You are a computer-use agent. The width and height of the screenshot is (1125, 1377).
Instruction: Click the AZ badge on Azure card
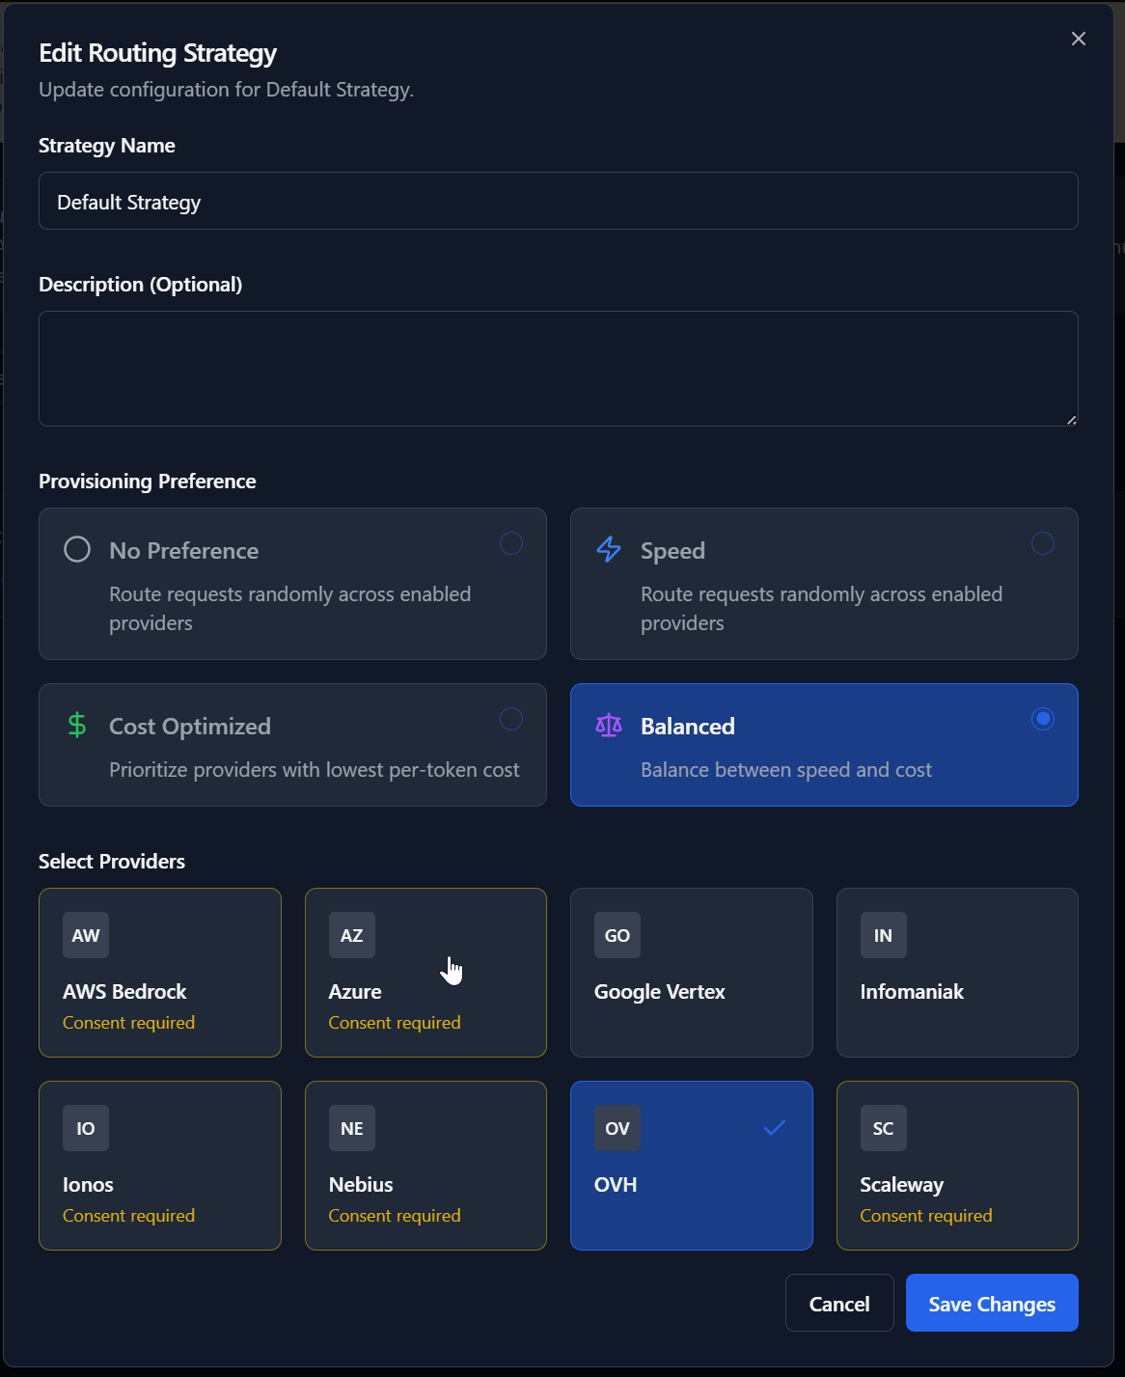pyautogui.click(x=351, y=935)
